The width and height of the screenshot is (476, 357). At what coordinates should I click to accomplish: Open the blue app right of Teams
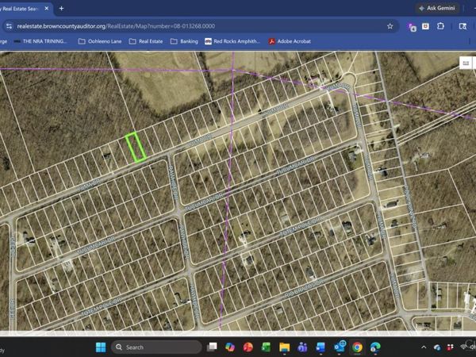pos(321,347)
